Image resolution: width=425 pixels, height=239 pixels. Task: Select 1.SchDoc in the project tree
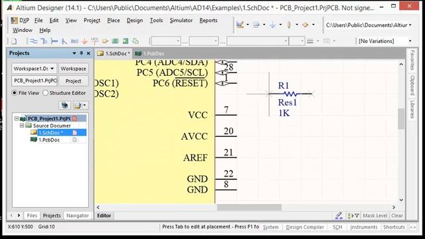click(x=50, y=133)
